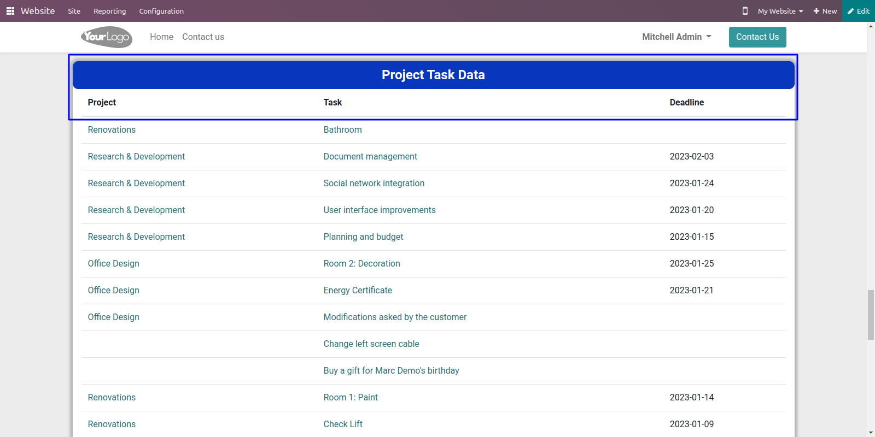
Task: Open the apps grid menu icon
Action: pyautogui.click(x=10, y=11)
